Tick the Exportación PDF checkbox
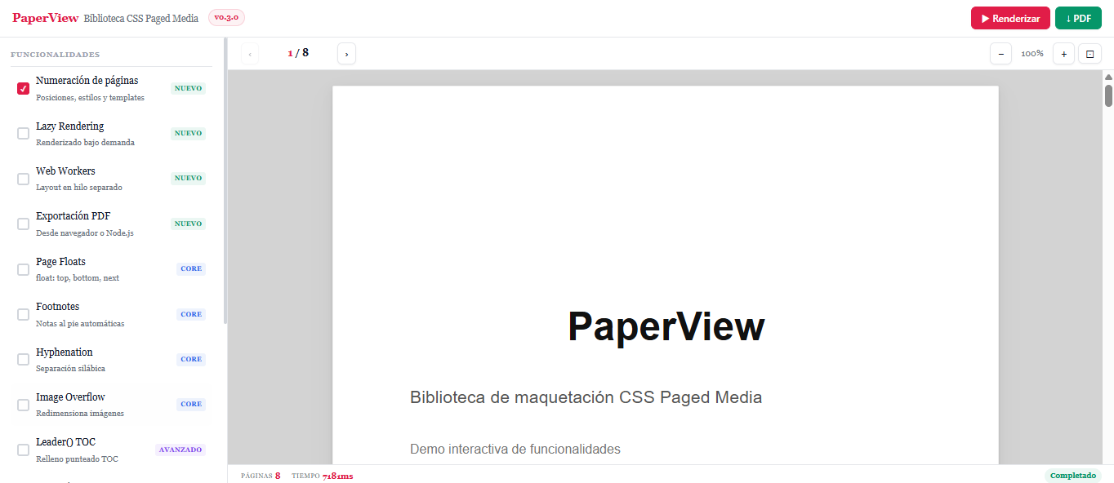 (23, 224)
